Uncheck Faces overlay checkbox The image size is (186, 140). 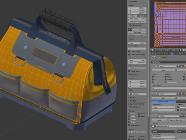pyautogui.click(x=129, y=114)
